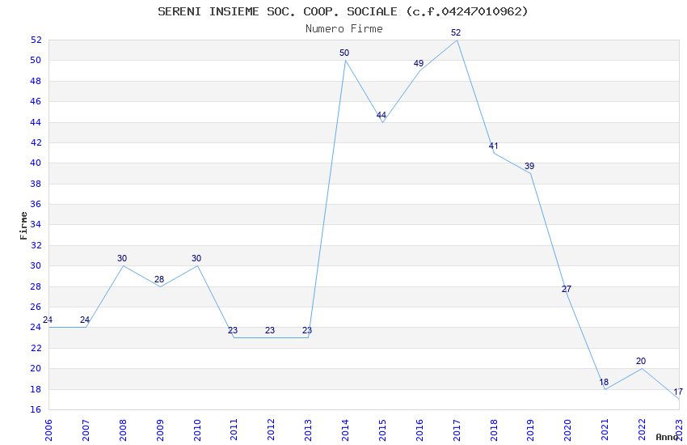
Task: Select the 2011 year label on x-axis
Action: tap(234, 430)
